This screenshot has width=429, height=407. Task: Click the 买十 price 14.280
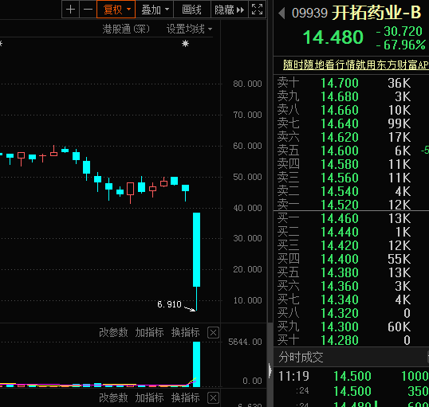[x=340, y=341]
